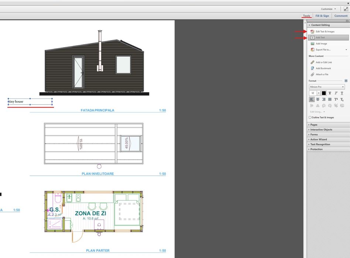The width and height of the screenshot is (350, 258).
Task: Expand the Text Recognition panel
Action: pyautogui.click(x=328, y=144)
